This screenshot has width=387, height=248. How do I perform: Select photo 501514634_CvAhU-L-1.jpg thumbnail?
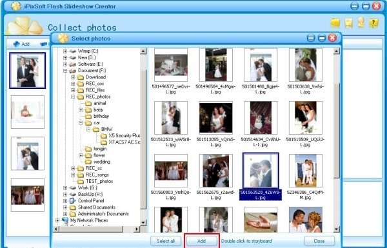(x=261, y=118)
